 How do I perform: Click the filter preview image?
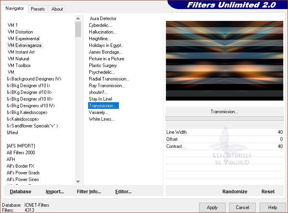point(224,60)
